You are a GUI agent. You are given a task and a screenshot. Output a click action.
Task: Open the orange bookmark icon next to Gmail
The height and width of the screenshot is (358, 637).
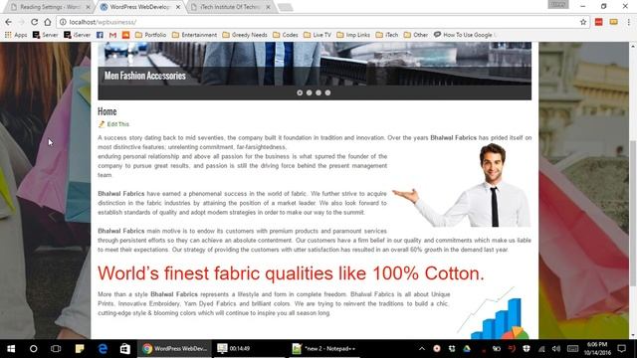click(126, 35)
